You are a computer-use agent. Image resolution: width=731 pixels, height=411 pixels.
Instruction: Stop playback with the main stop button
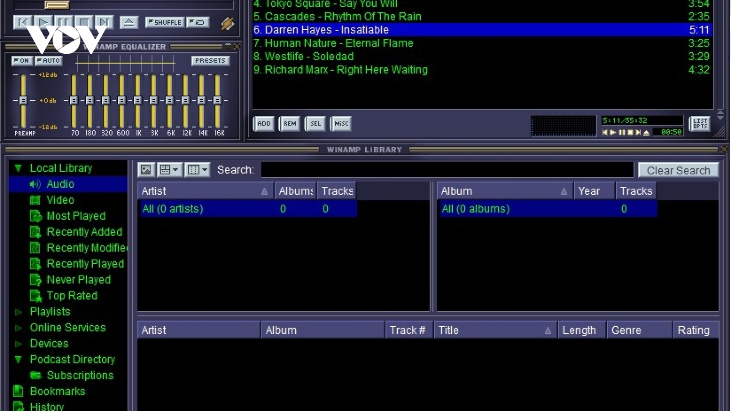pos(84,22)
